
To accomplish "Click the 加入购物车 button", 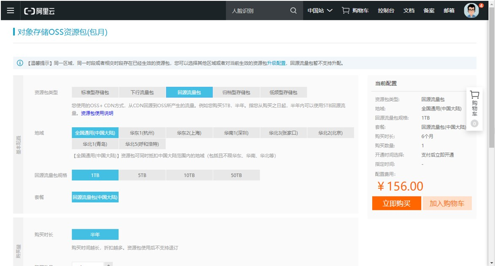I will [x=447, y=204].
